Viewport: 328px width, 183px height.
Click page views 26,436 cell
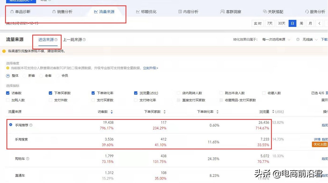(264, 123)
